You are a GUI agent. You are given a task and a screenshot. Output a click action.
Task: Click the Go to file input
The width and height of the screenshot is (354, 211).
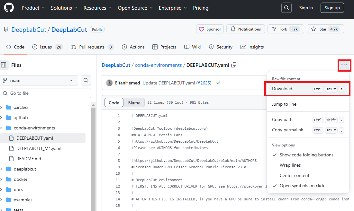pyautogui.click(x=45, y=93)
